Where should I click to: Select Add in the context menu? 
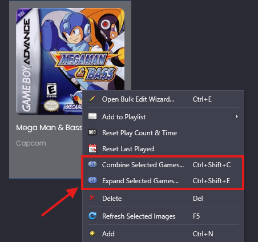click(x=163, y=234)
